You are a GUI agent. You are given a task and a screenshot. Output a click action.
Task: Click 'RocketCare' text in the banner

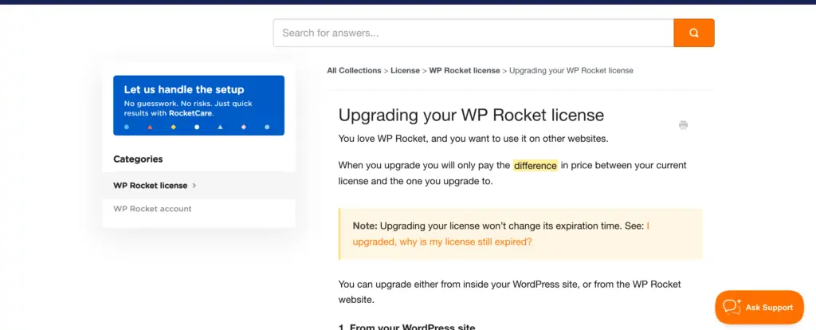click(x=191, y=113)
